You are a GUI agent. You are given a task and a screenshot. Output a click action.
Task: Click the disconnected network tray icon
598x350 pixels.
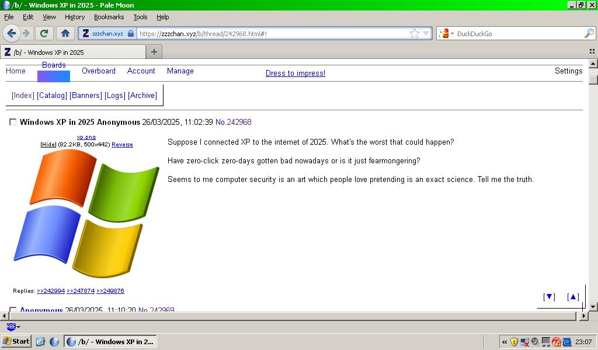pyautogui.click(x=525, y=342)
